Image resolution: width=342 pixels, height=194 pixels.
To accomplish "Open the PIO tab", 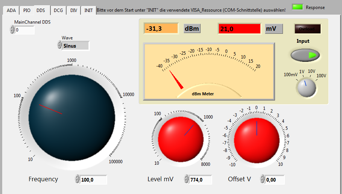I will coord(27,11).
